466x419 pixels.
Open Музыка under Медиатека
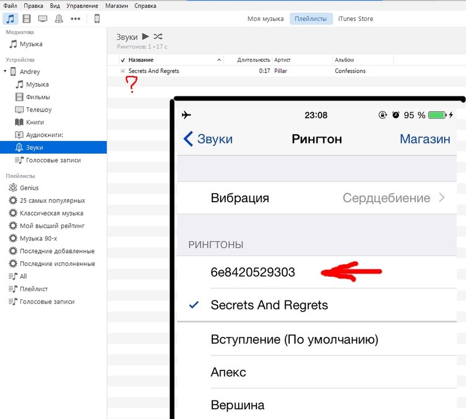(31, 44)
